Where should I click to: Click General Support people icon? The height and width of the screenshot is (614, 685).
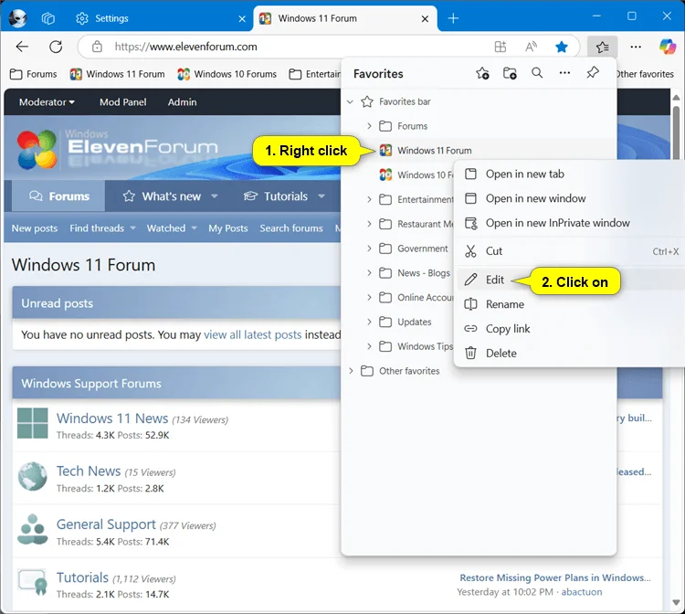[x=32, y=529]
